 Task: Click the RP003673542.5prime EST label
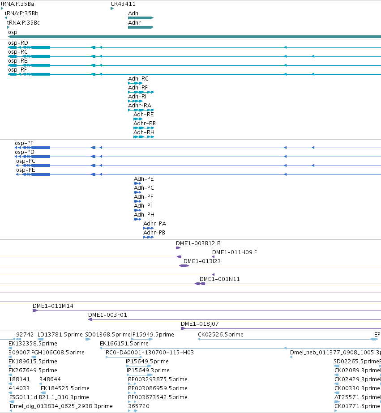tap(158, 397)
